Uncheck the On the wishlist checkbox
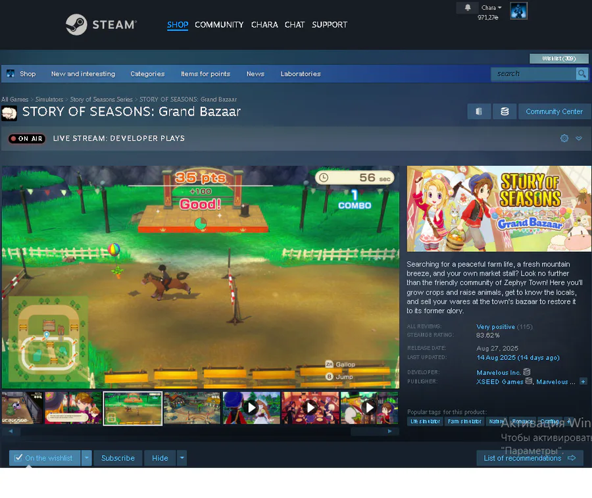592x498 pixels. coord(18,458)
